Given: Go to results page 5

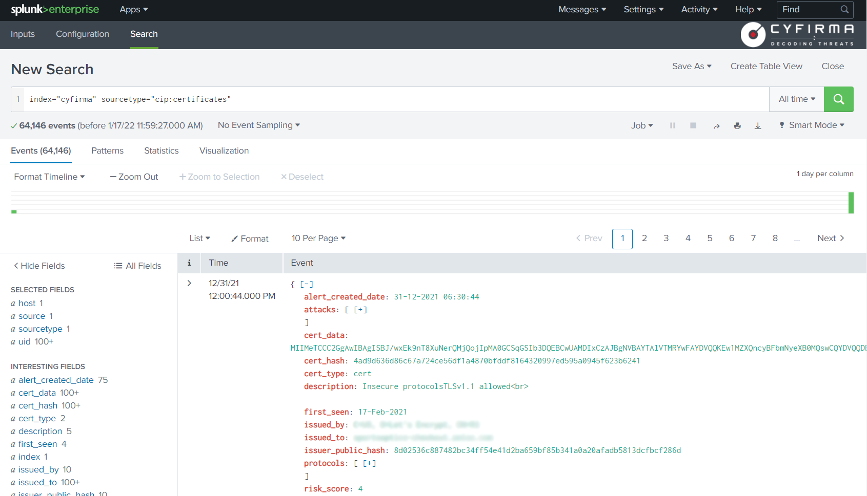Looking at the screenshot, I should click(710, 238).
